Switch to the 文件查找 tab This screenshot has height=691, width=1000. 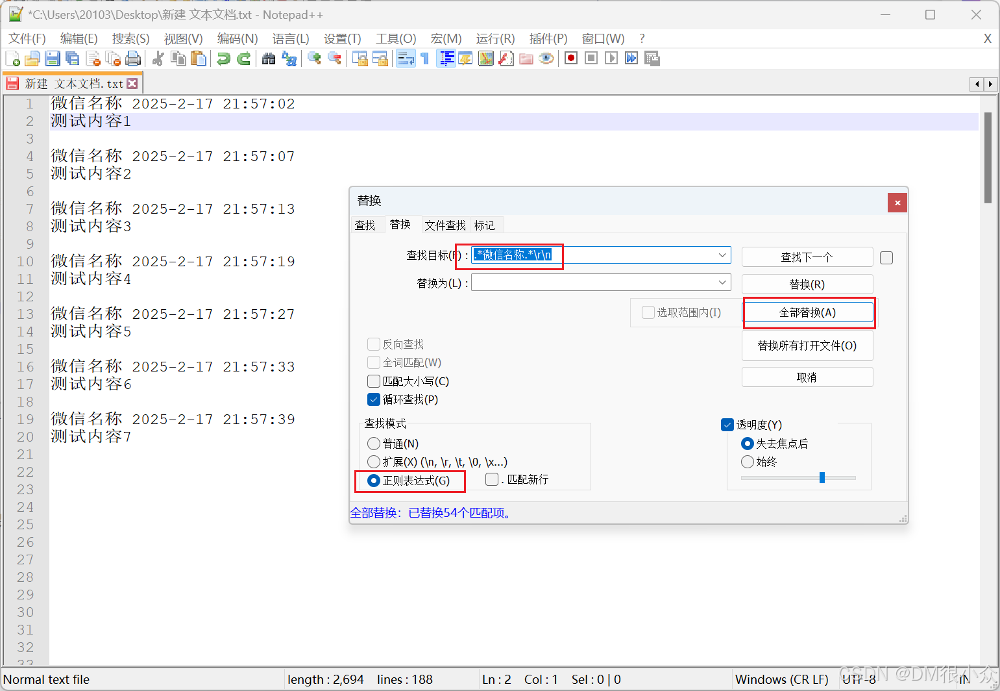[445, 225]
